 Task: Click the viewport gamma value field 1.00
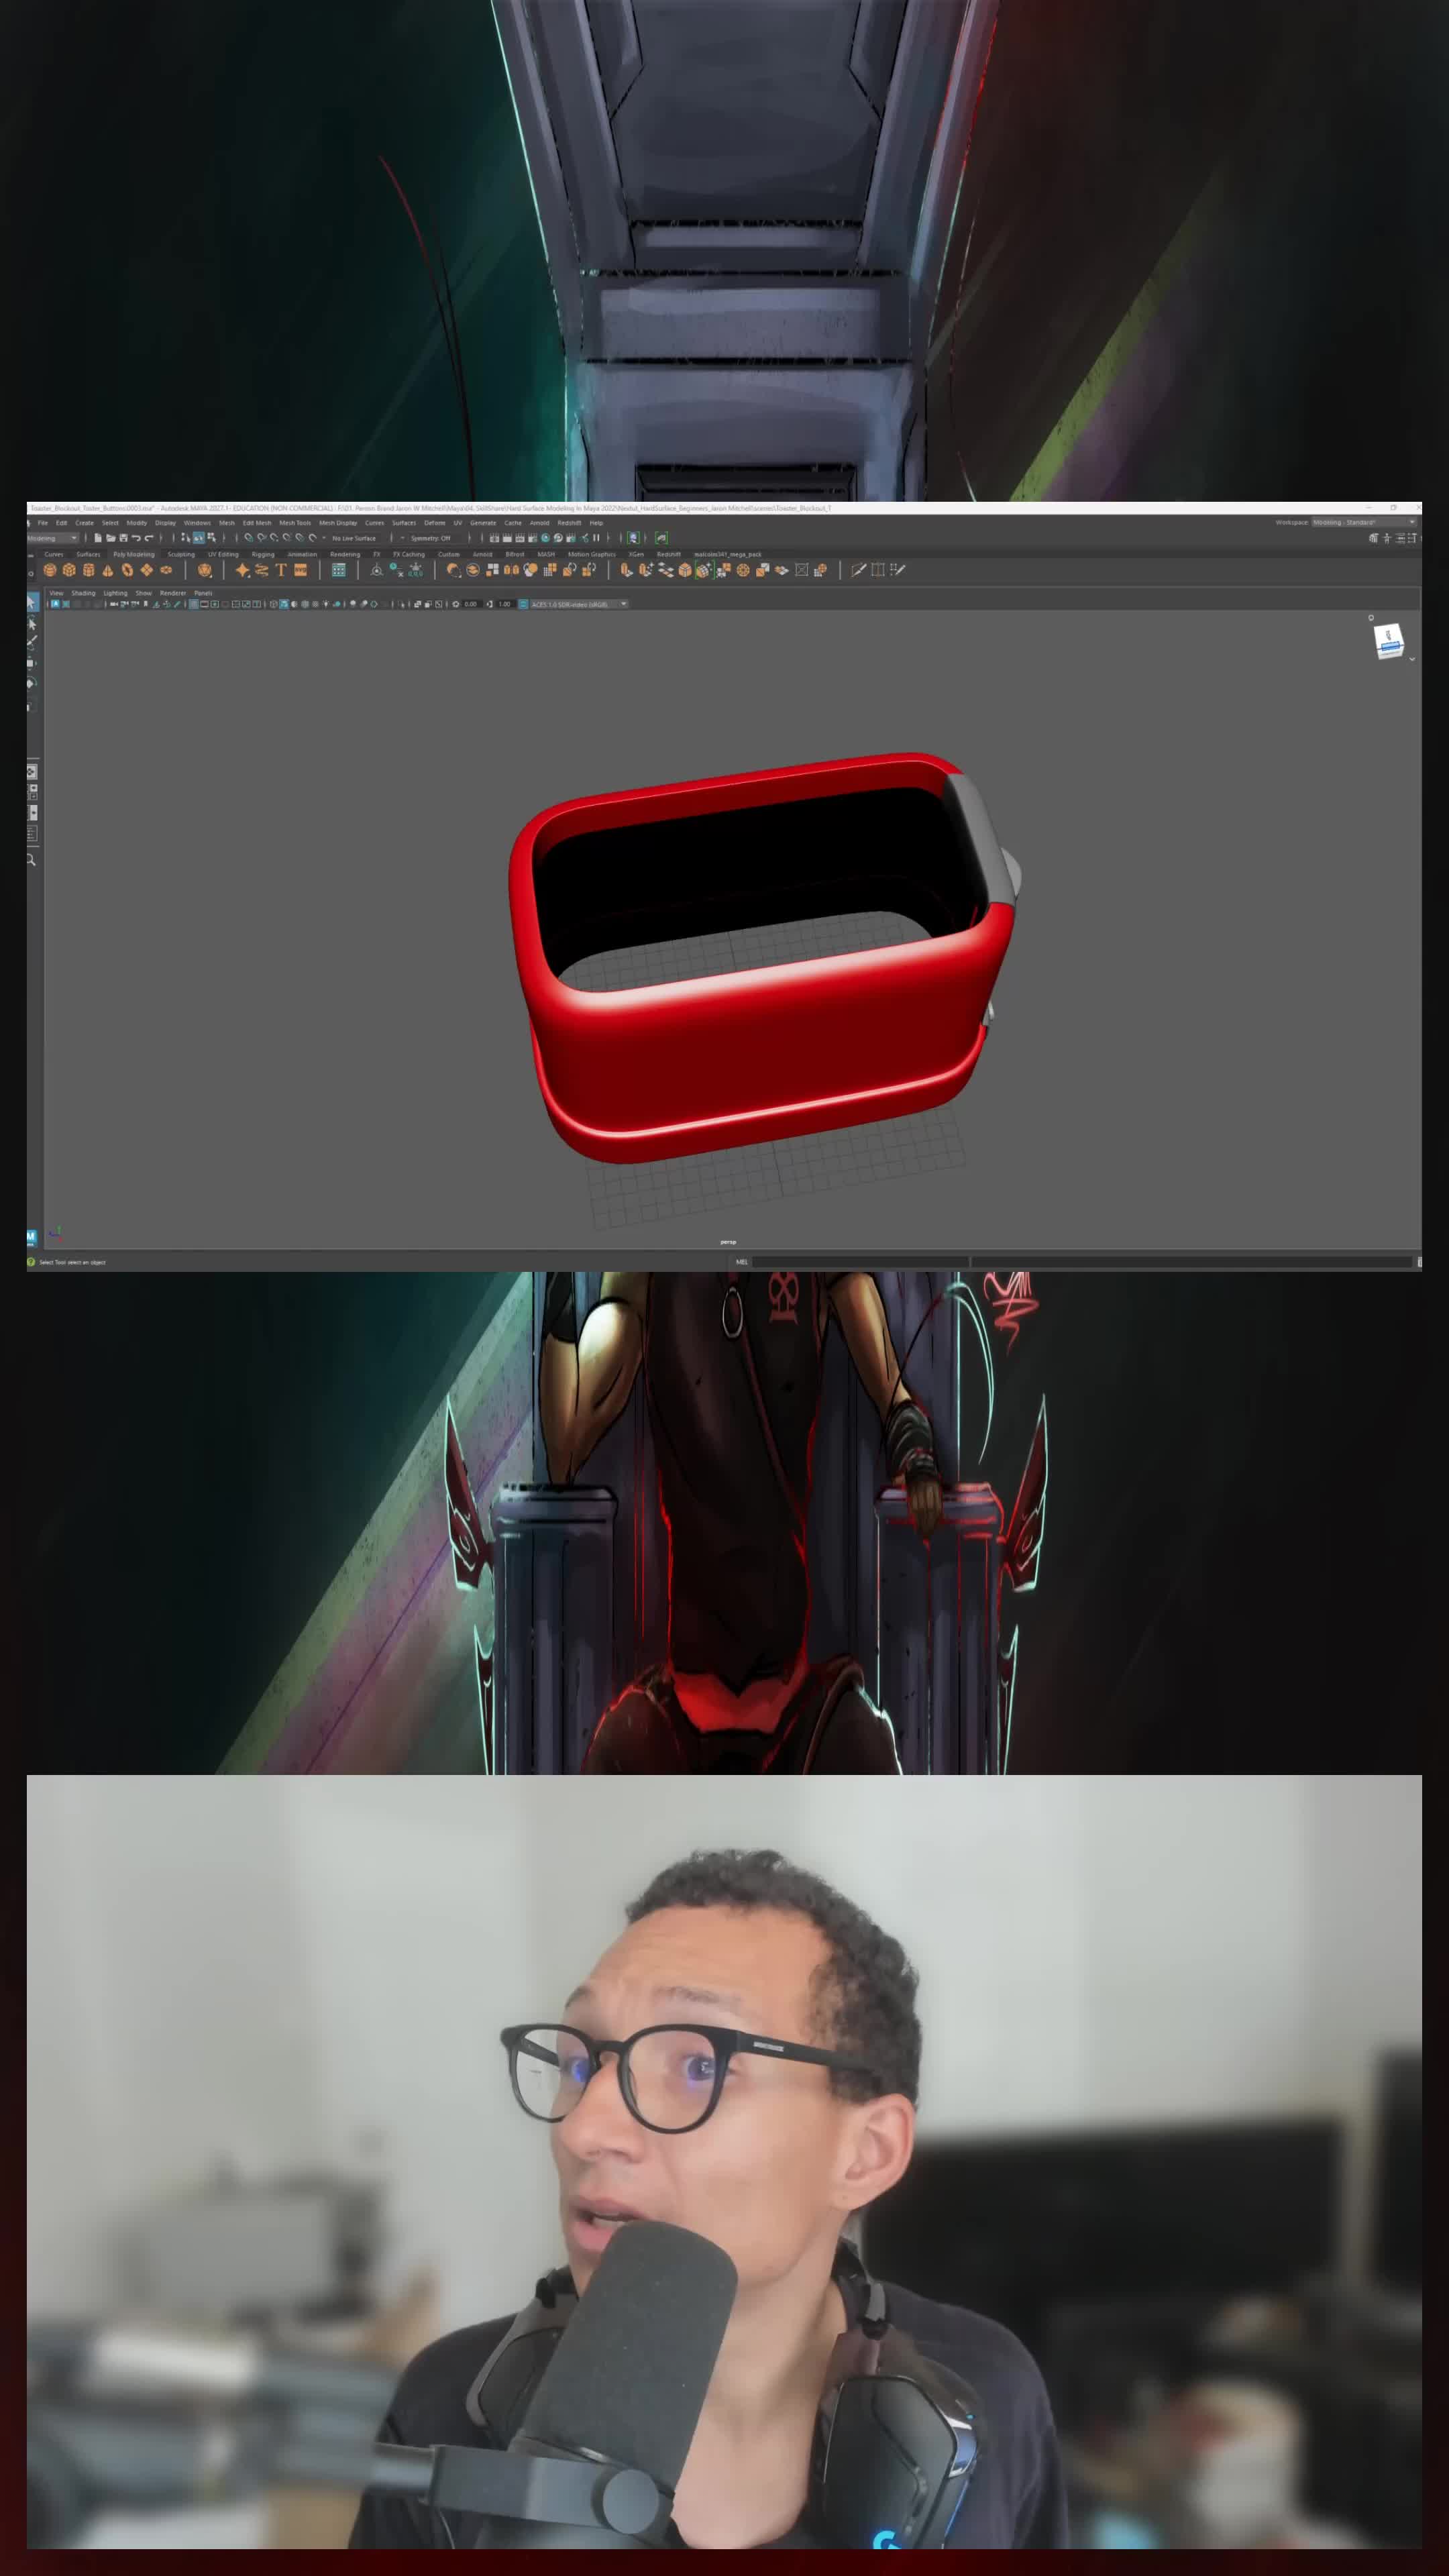[x=505, y=604]
